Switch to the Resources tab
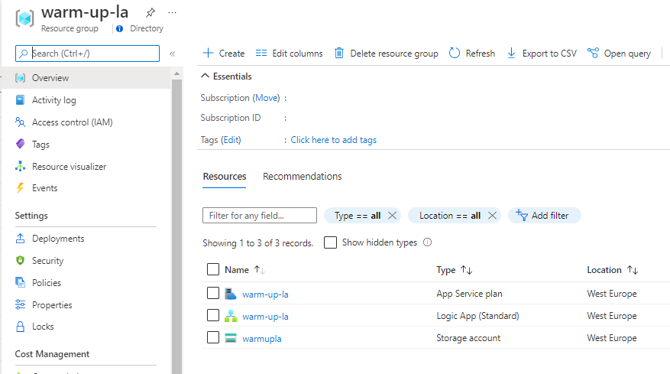The width and height of the screenshot is (670, 374). pos(225,177)
